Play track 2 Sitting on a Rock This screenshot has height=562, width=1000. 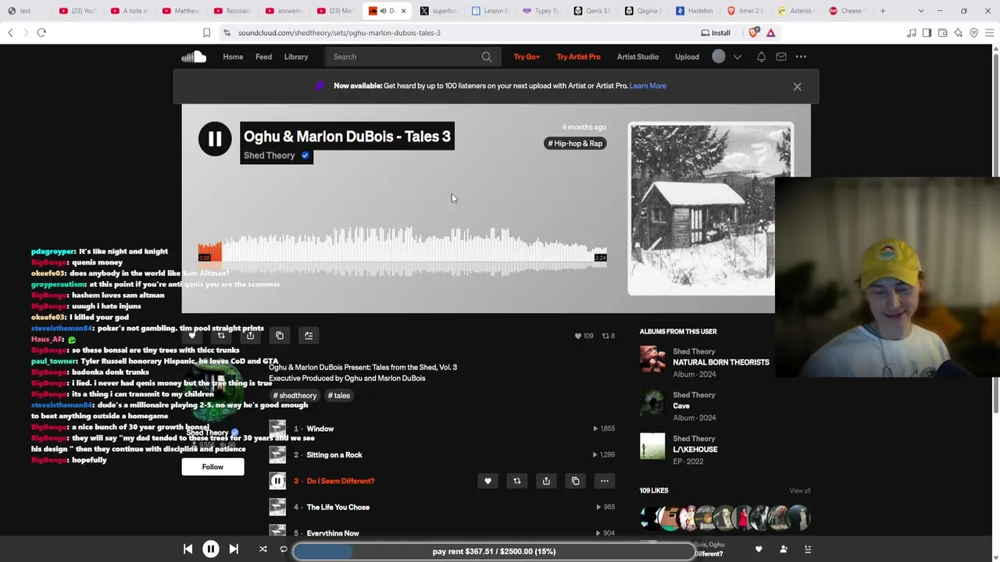pos(334,455)
